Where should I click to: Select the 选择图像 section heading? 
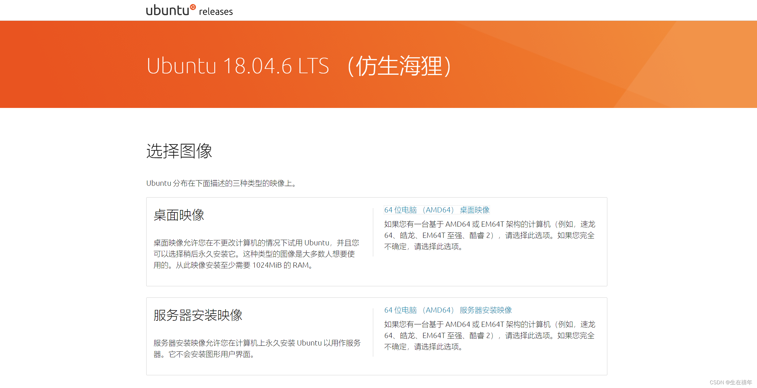179,152
